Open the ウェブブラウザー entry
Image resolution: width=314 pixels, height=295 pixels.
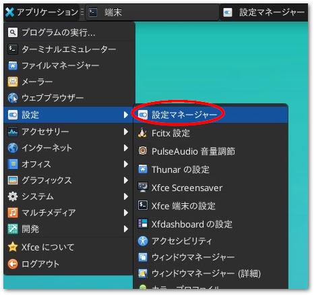(69, 98)
